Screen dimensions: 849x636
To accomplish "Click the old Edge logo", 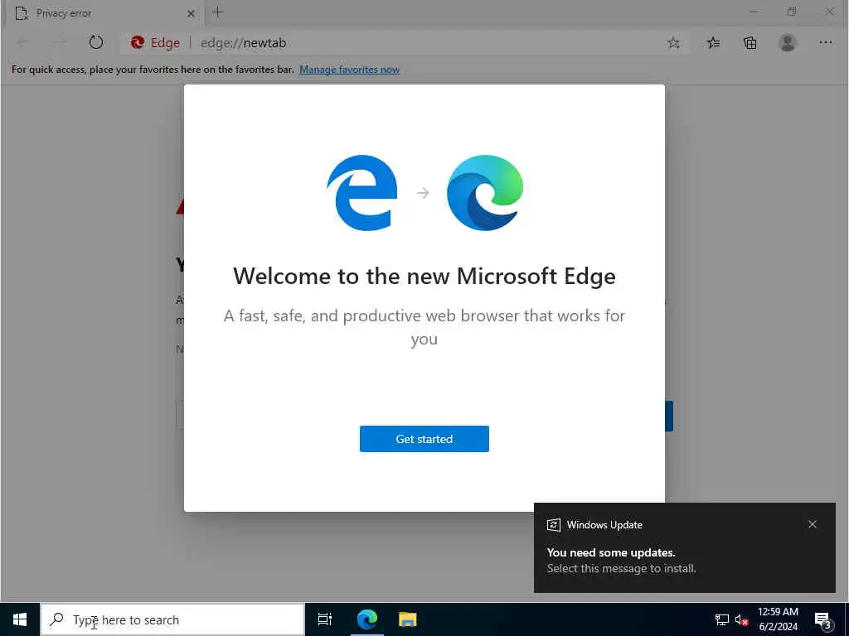I will [x=361, y=192].
